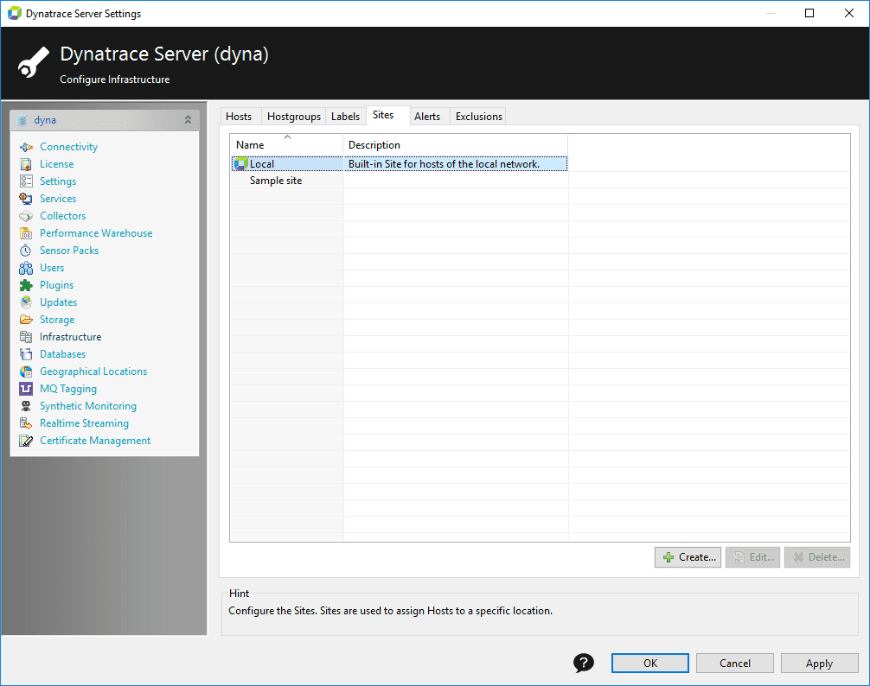Viewport: 870px width, 686px height.
Task: Show the Exclusions tab
Action: [479, 117]
